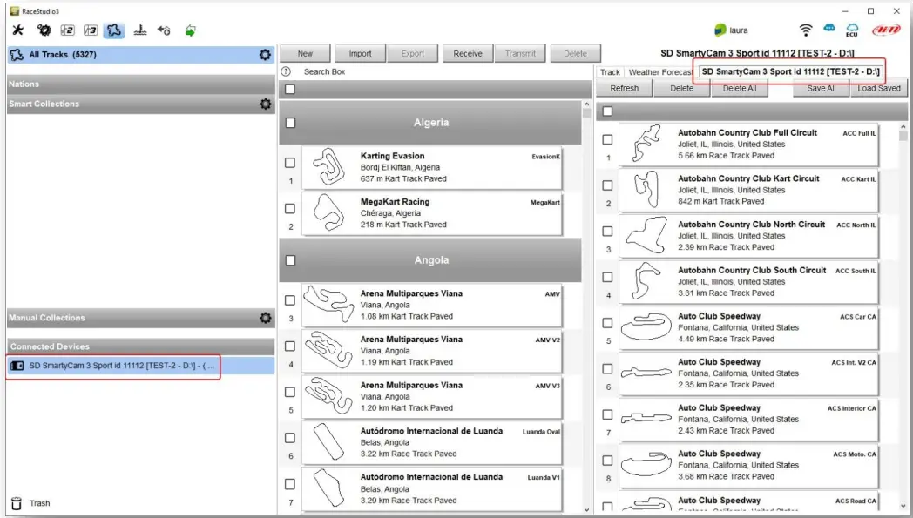
Task: Click the Refresh button
Action: pos(624,89)
